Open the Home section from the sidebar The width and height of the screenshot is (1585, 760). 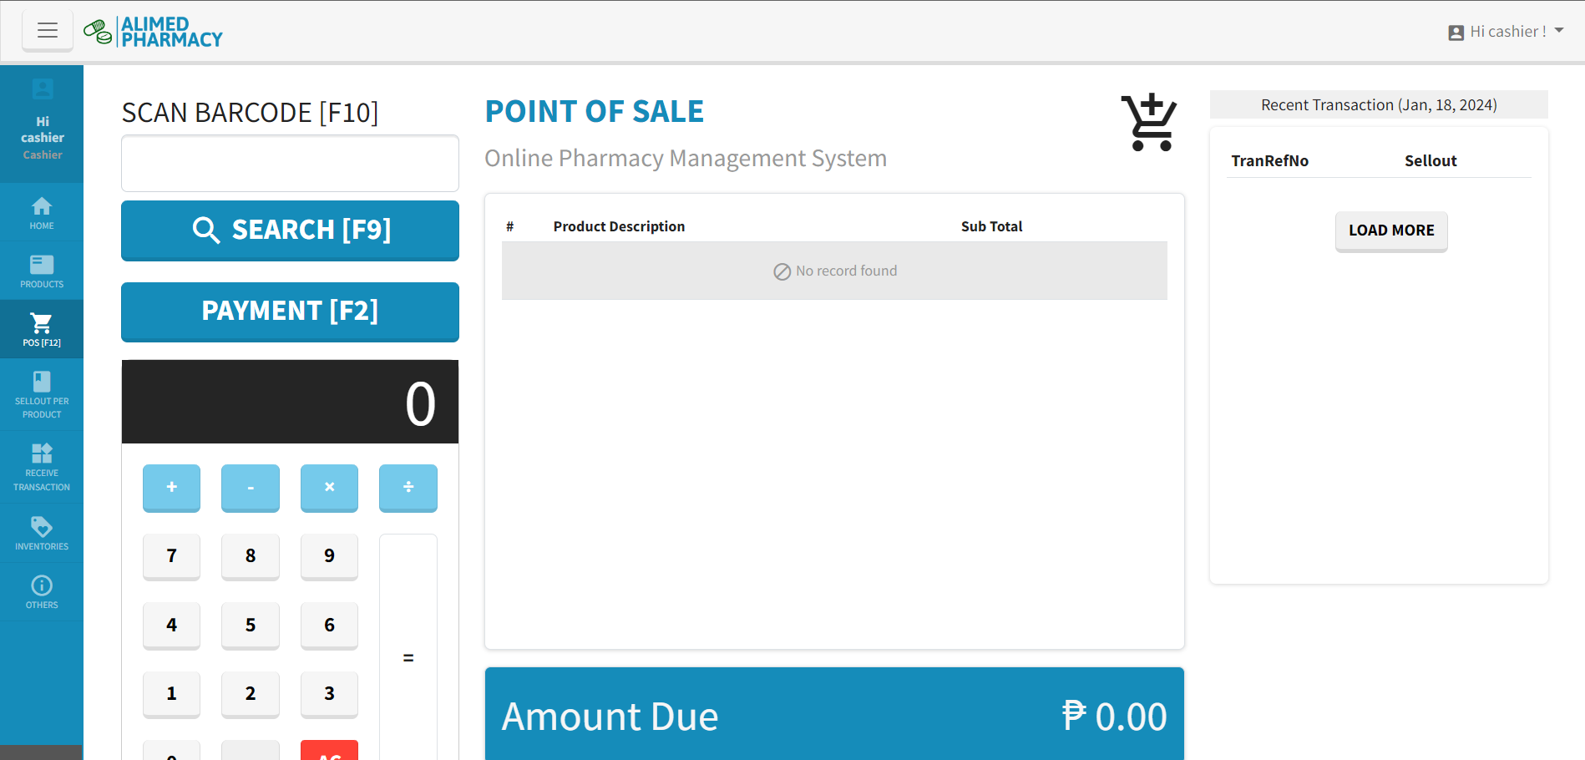click(x=42, y=211)
